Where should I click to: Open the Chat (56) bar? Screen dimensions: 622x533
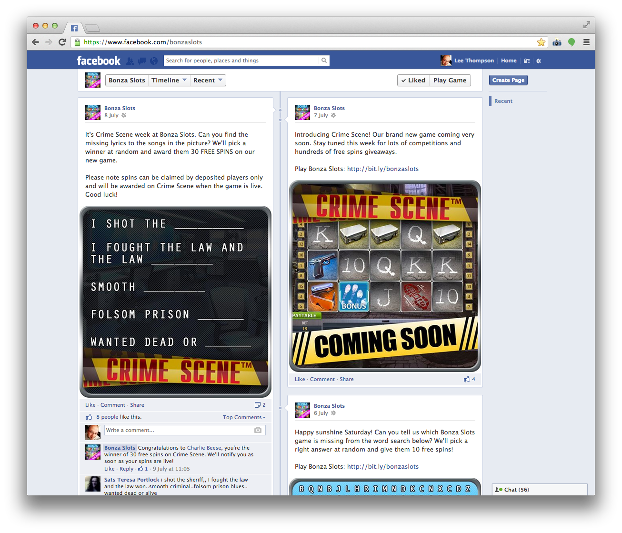(540, 490)
